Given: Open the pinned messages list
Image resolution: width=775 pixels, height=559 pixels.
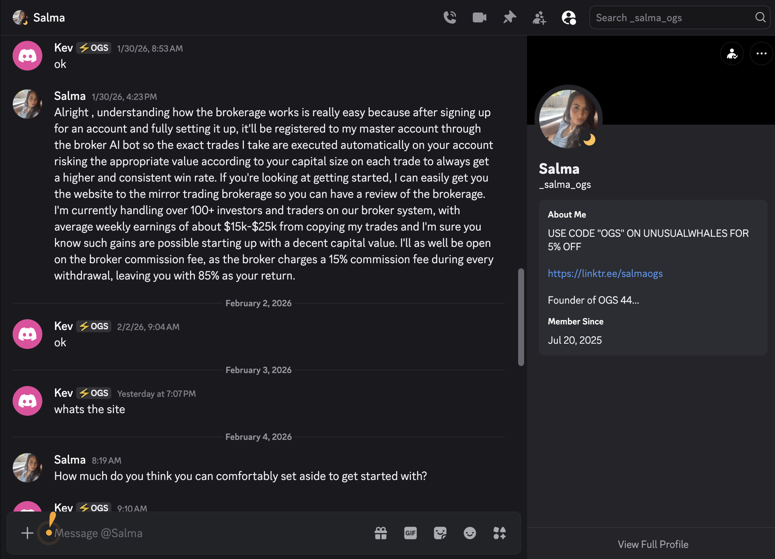Looking at the screenshot, I should 509,17.
